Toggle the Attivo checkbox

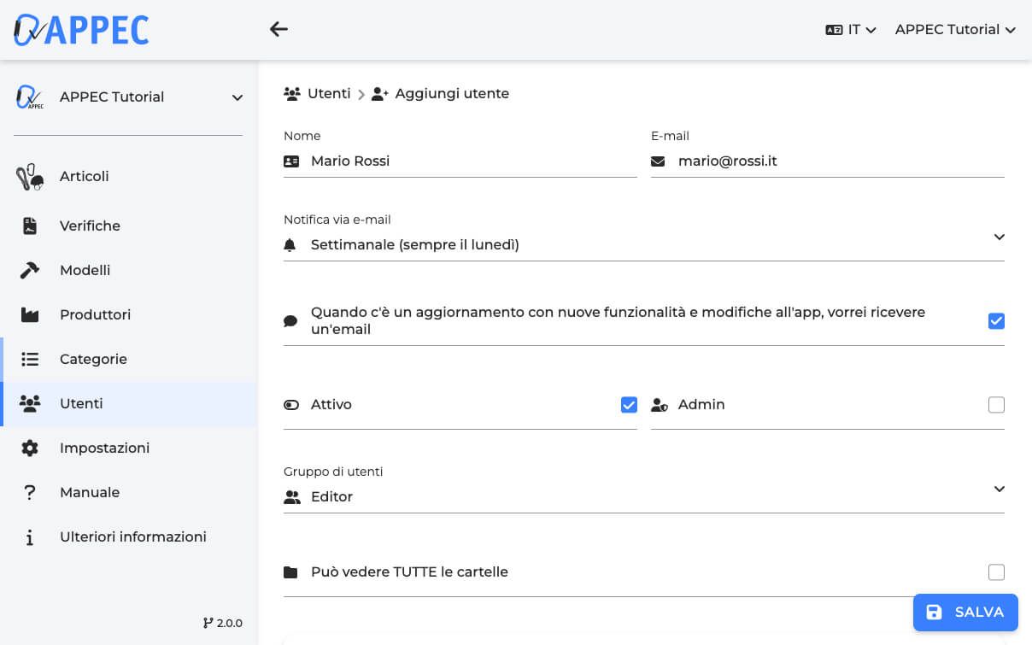tap(629, 405)
